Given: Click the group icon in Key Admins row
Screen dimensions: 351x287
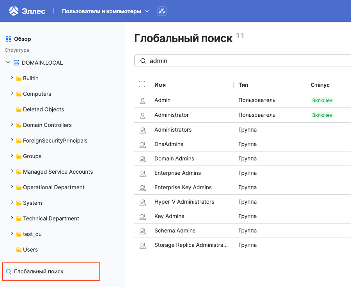Looking at the screenshot, I should click(143, 217).
